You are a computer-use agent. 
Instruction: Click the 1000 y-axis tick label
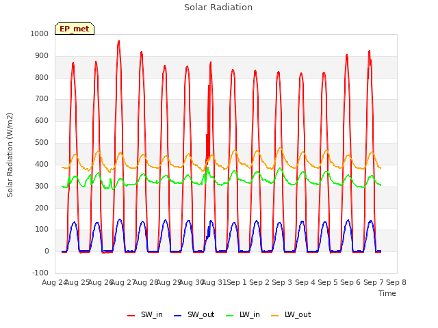40,33
